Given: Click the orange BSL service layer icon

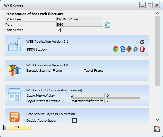Looking at the screenshot, I should point(14,117).
